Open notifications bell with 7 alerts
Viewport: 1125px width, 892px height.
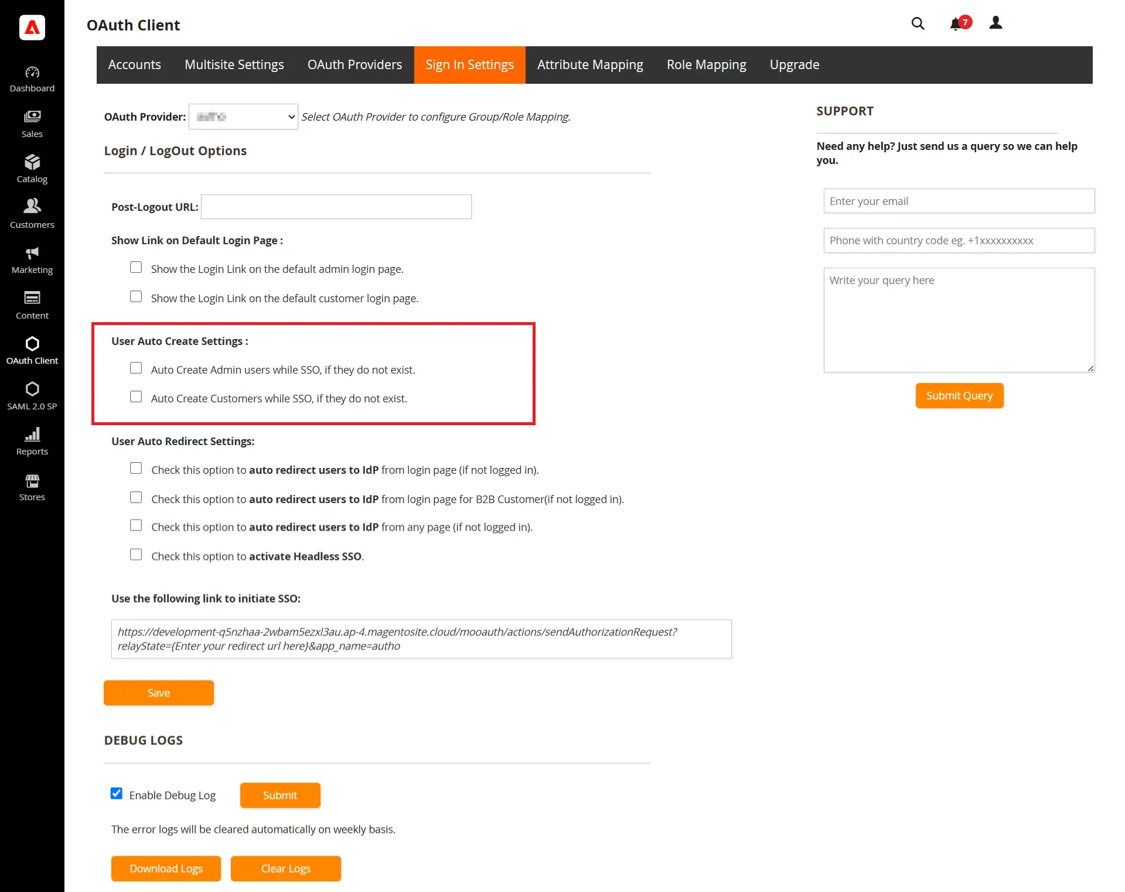click(960, 23)
